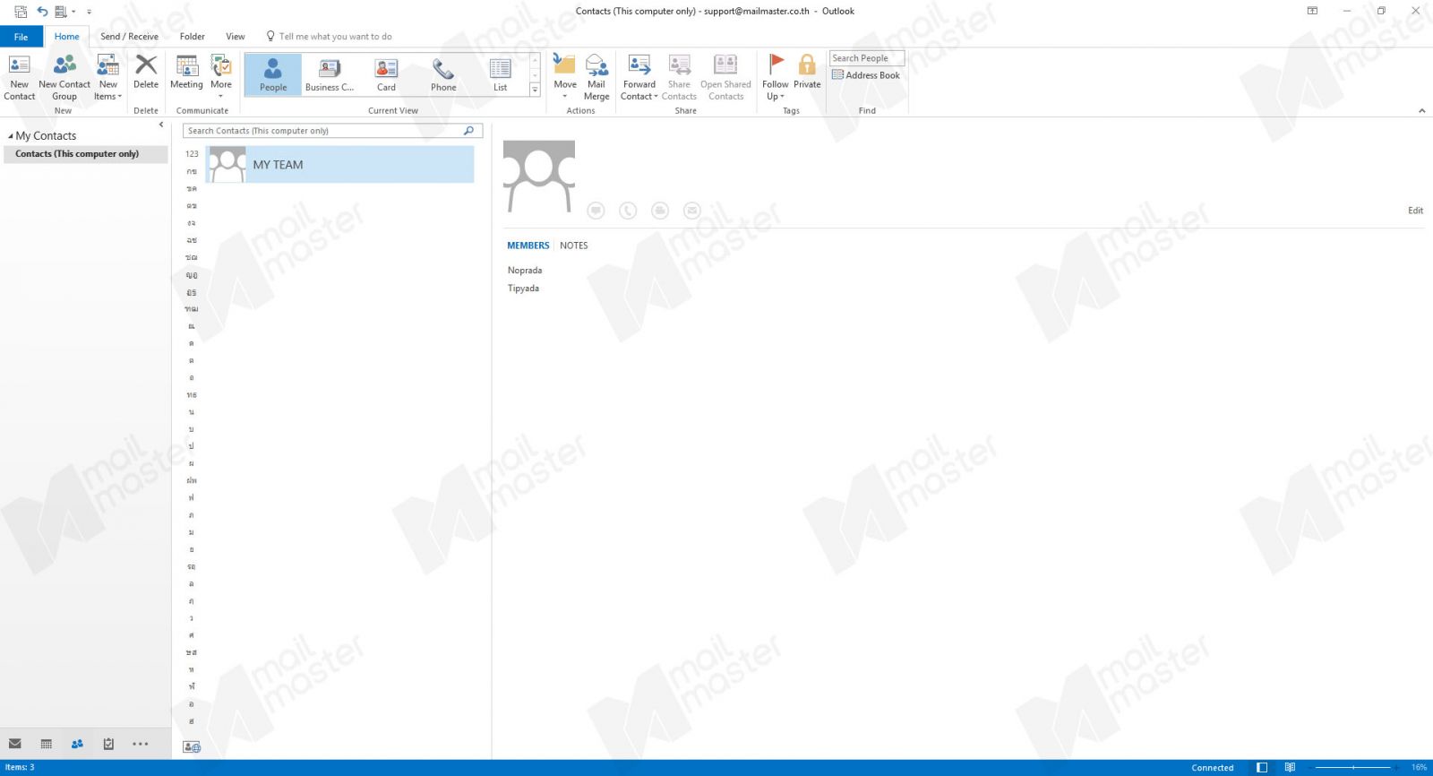
Task: Start a Mail Merge
Action: point(596,77)
